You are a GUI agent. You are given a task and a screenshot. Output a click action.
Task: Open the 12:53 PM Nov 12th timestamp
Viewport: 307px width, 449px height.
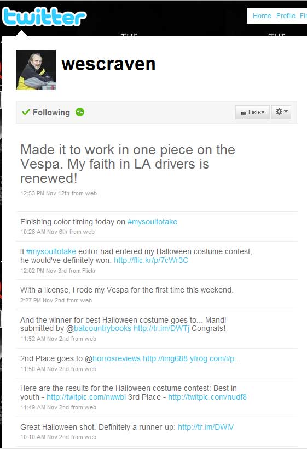tap(45, 193)
